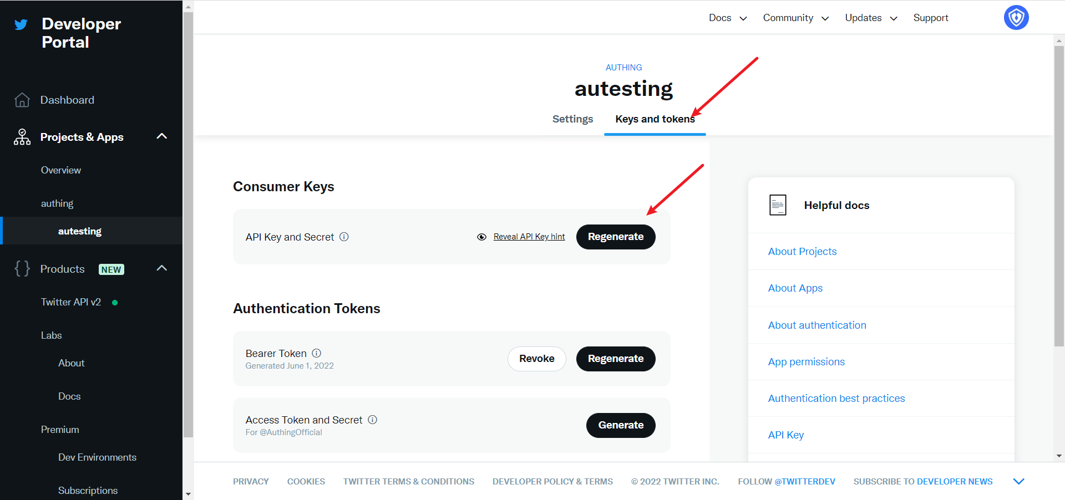Click info icon beside API Key and Secret
The height and width of the screenshot is (500, 1065).
tap(344, 237)
